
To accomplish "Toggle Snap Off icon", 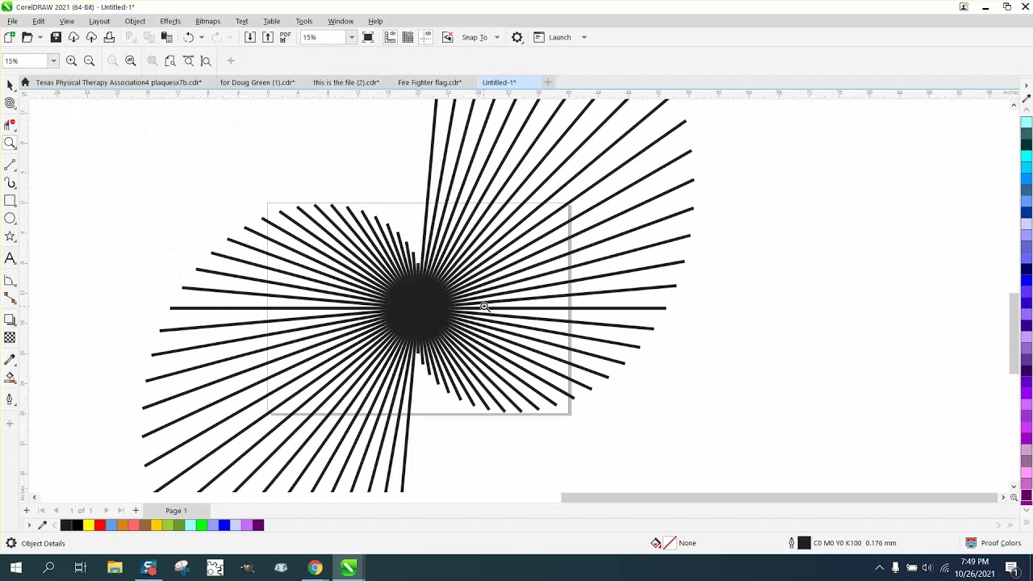I will 448,37.
